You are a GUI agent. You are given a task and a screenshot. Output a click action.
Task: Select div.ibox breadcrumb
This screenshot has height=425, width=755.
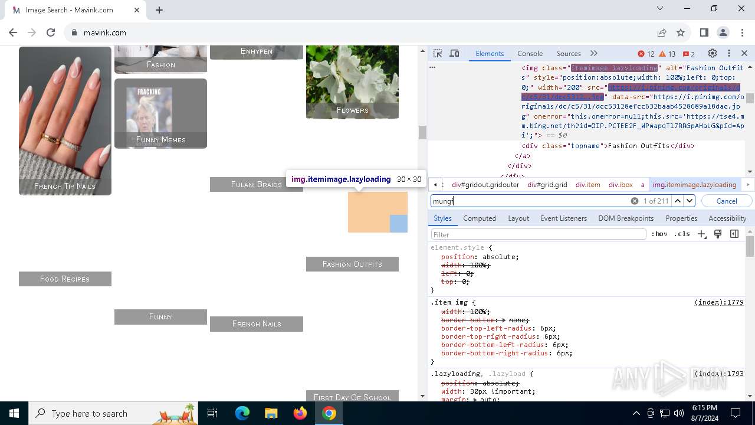pos(621,185)
